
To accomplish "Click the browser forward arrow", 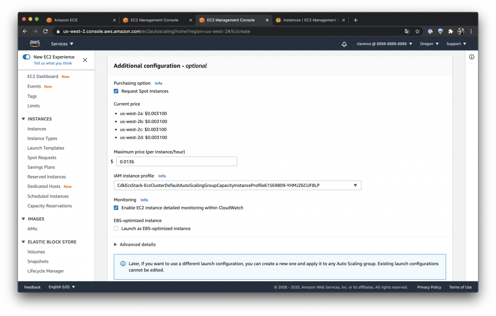I will (x=35, y=31).
